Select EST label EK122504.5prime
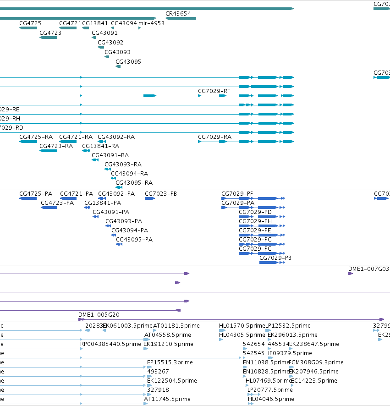The height and width of the screenshot is (406, 390). tap(172, 381)
